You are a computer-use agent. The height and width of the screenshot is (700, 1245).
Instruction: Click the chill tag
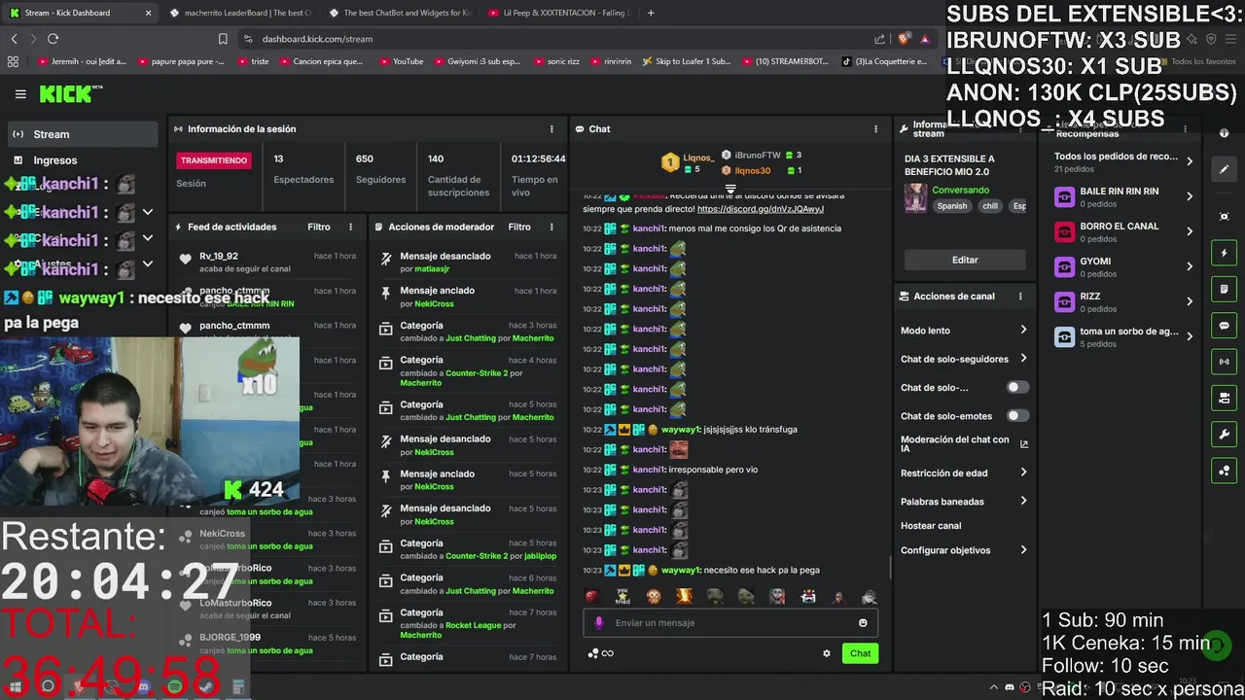coord(990,206)
